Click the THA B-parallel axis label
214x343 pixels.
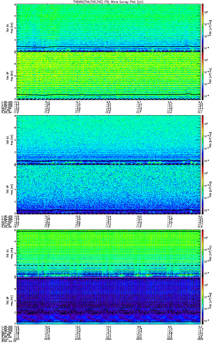(x=8, y=76)
